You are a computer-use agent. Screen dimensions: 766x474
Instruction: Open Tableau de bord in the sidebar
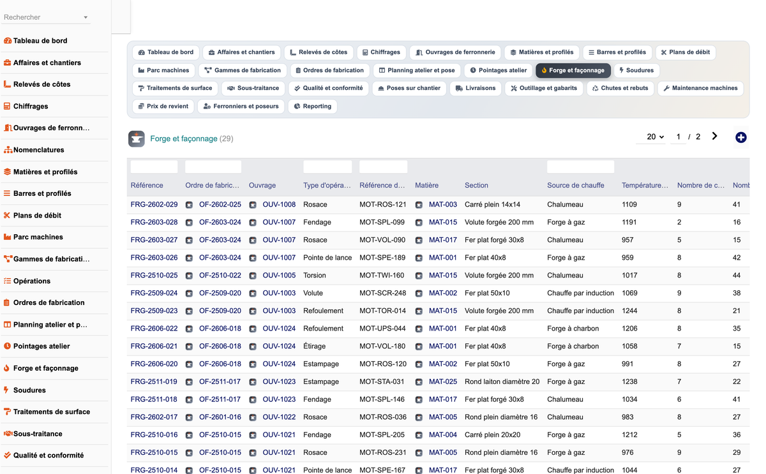pyautogui.click(x=40, y=41)
